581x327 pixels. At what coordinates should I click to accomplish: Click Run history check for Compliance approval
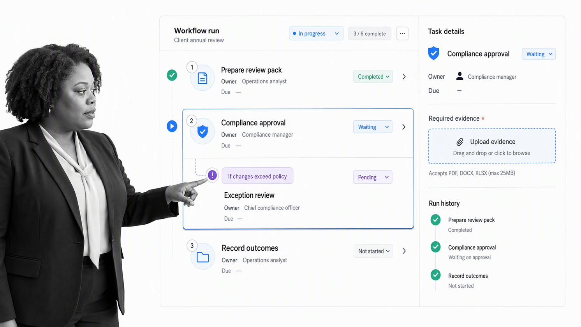(436, 247)
